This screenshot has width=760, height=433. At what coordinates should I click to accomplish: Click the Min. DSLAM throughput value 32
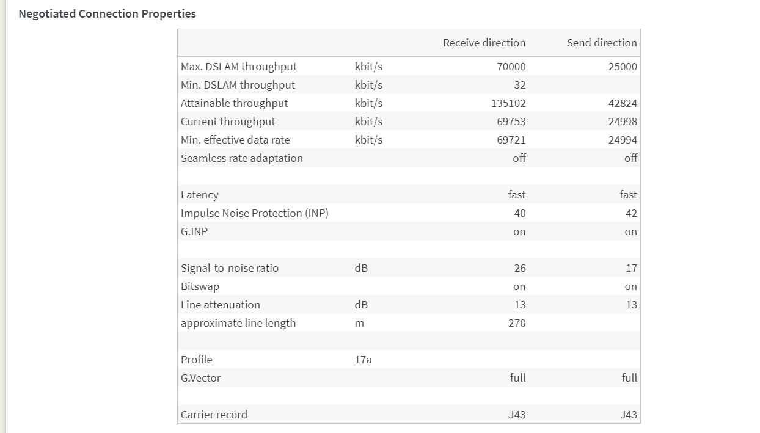coord(519,85)
